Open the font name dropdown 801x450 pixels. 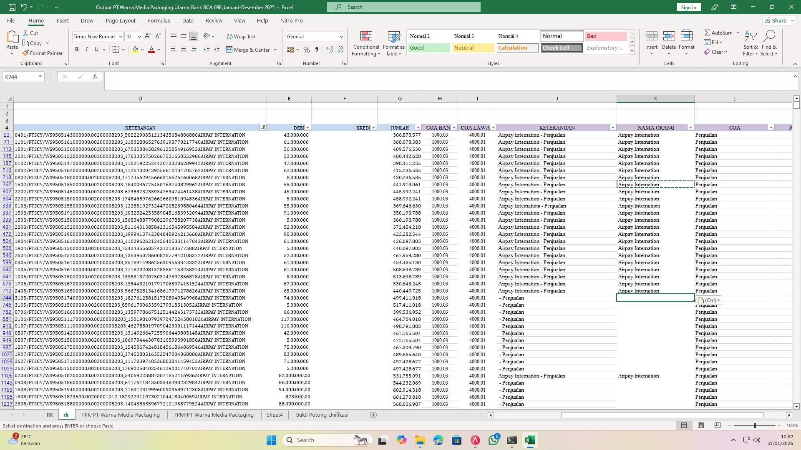[121, 36]
